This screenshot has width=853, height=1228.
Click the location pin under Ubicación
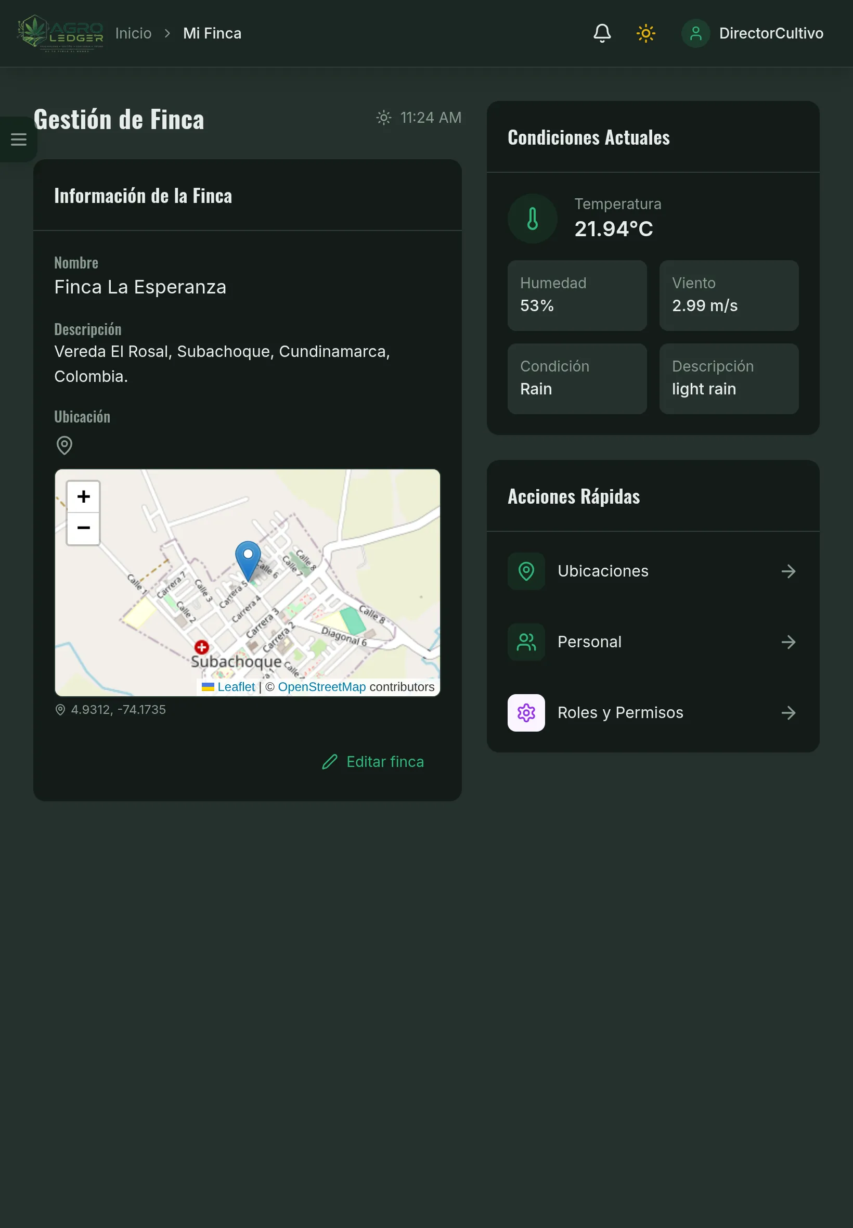click(x=64, y=445)
